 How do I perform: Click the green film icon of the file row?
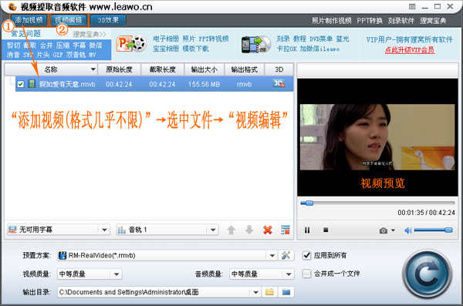click(x=32, y=84)
